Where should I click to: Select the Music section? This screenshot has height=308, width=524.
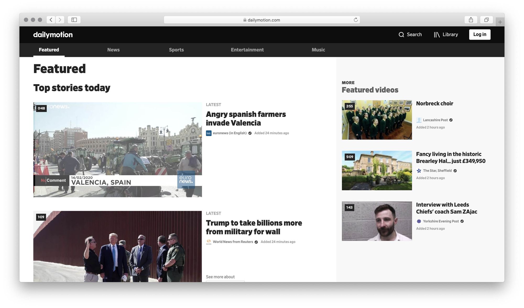(318, 50)
